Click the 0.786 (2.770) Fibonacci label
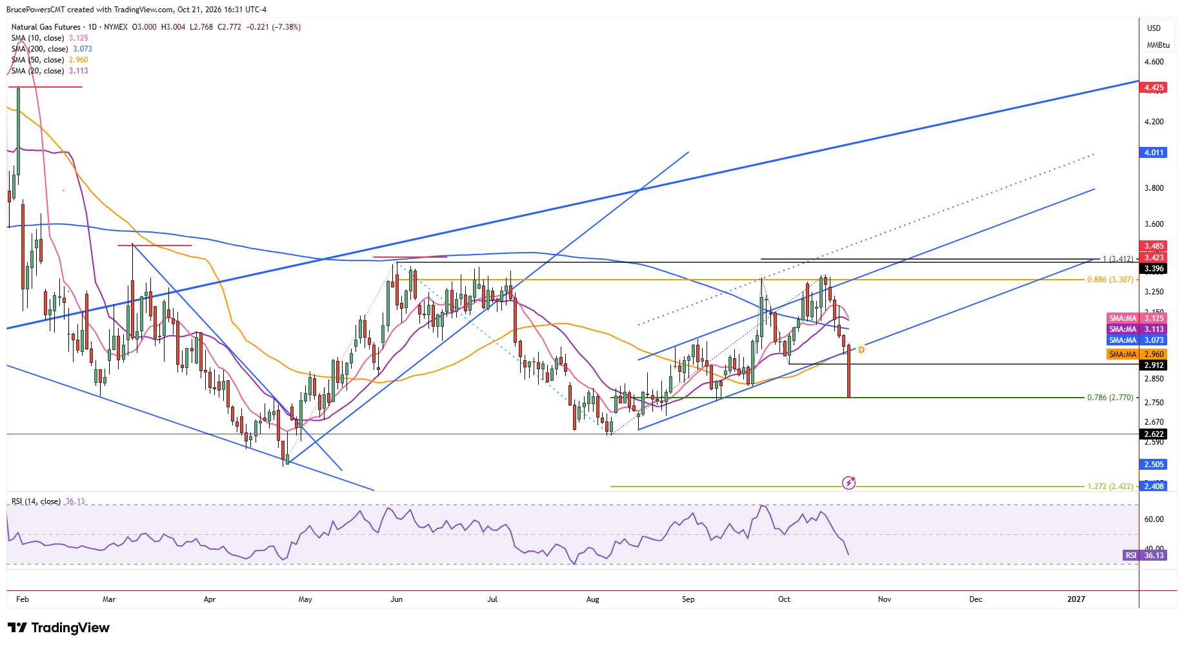1184x647 pixels. point(1110,398)
